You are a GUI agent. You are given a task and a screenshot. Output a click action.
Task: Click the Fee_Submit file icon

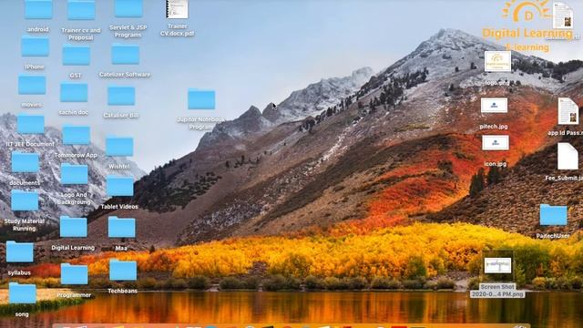[x=568, y=156]
